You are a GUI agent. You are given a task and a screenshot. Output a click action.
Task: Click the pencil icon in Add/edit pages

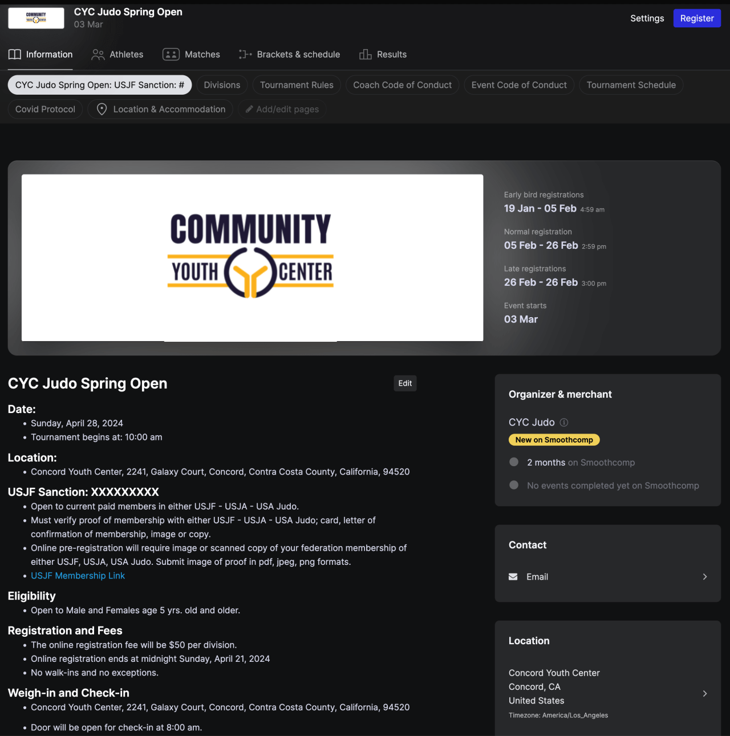click(x=249, y=109)
